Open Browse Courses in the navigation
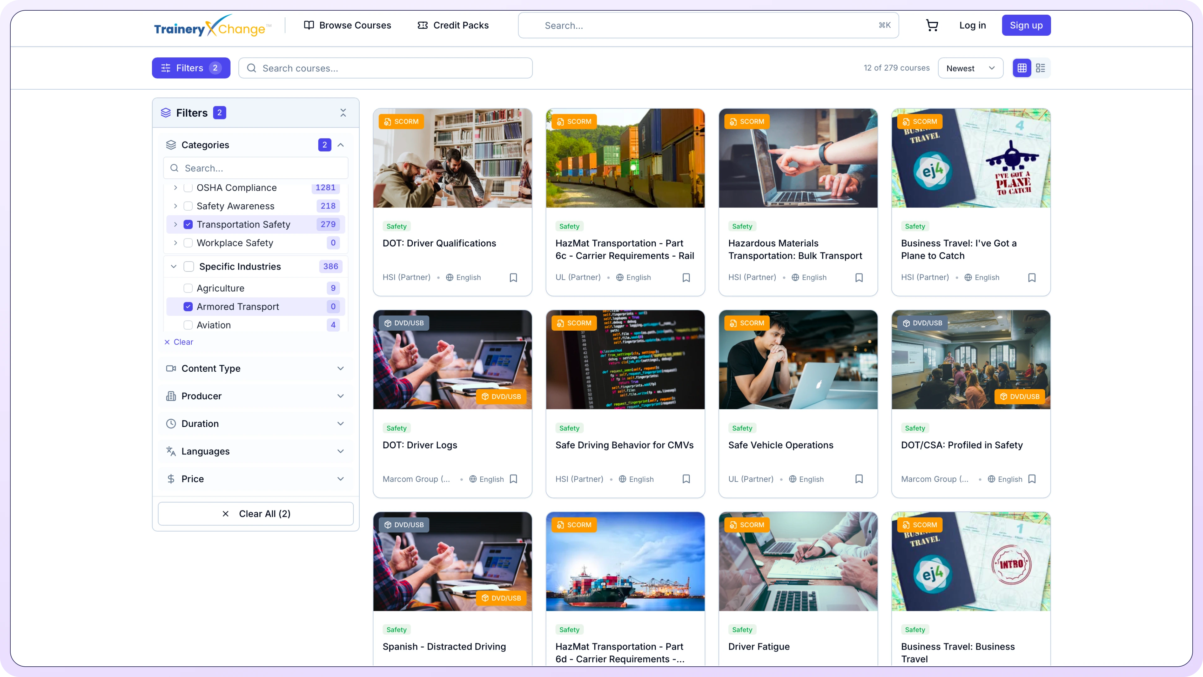The image size is (1203, 677). (347, 25)
